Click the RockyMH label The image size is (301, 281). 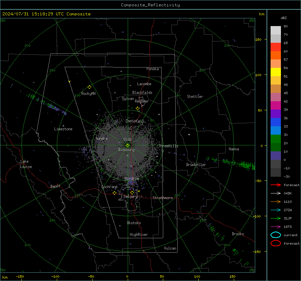click(x=88, y=94)
